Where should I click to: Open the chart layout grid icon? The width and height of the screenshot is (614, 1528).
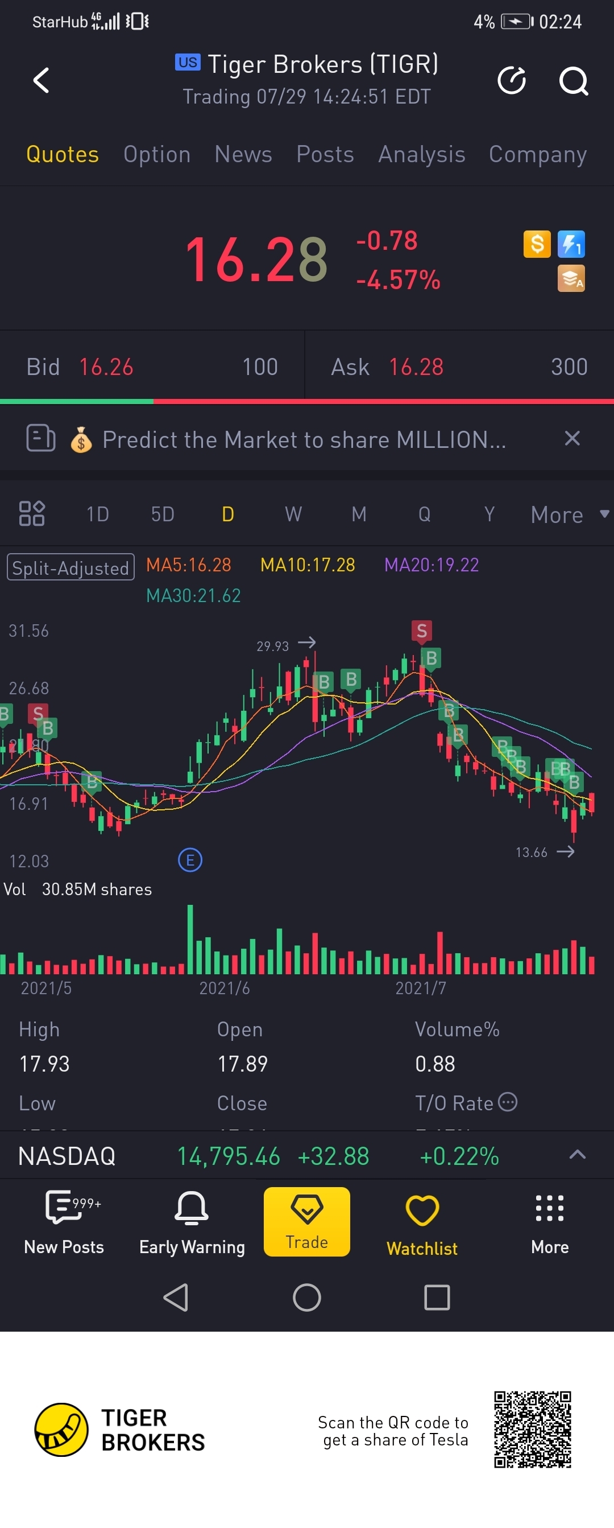point(32,514)
